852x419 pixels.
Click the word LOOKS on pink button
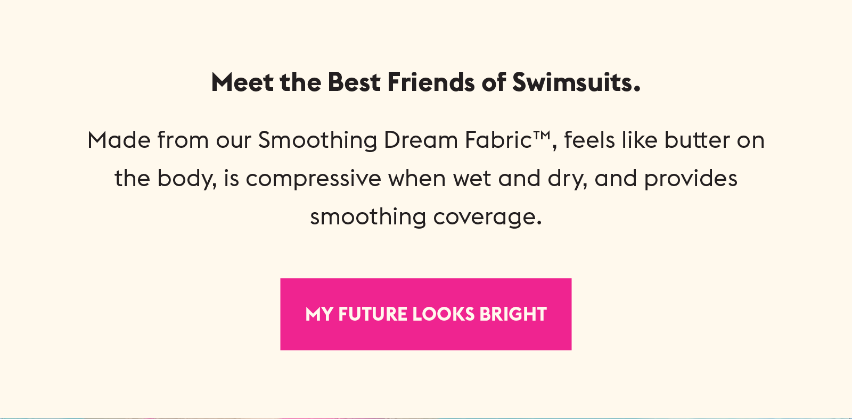[443, 314]
